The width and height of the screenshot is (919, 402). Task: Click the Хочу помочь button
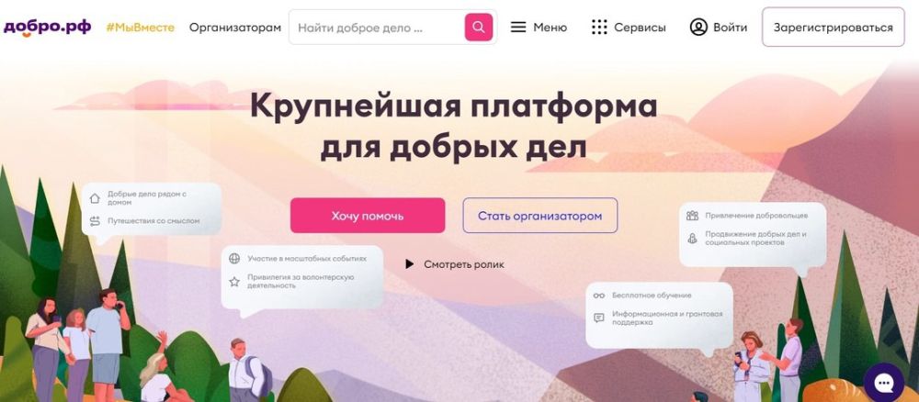coord(368,216)
